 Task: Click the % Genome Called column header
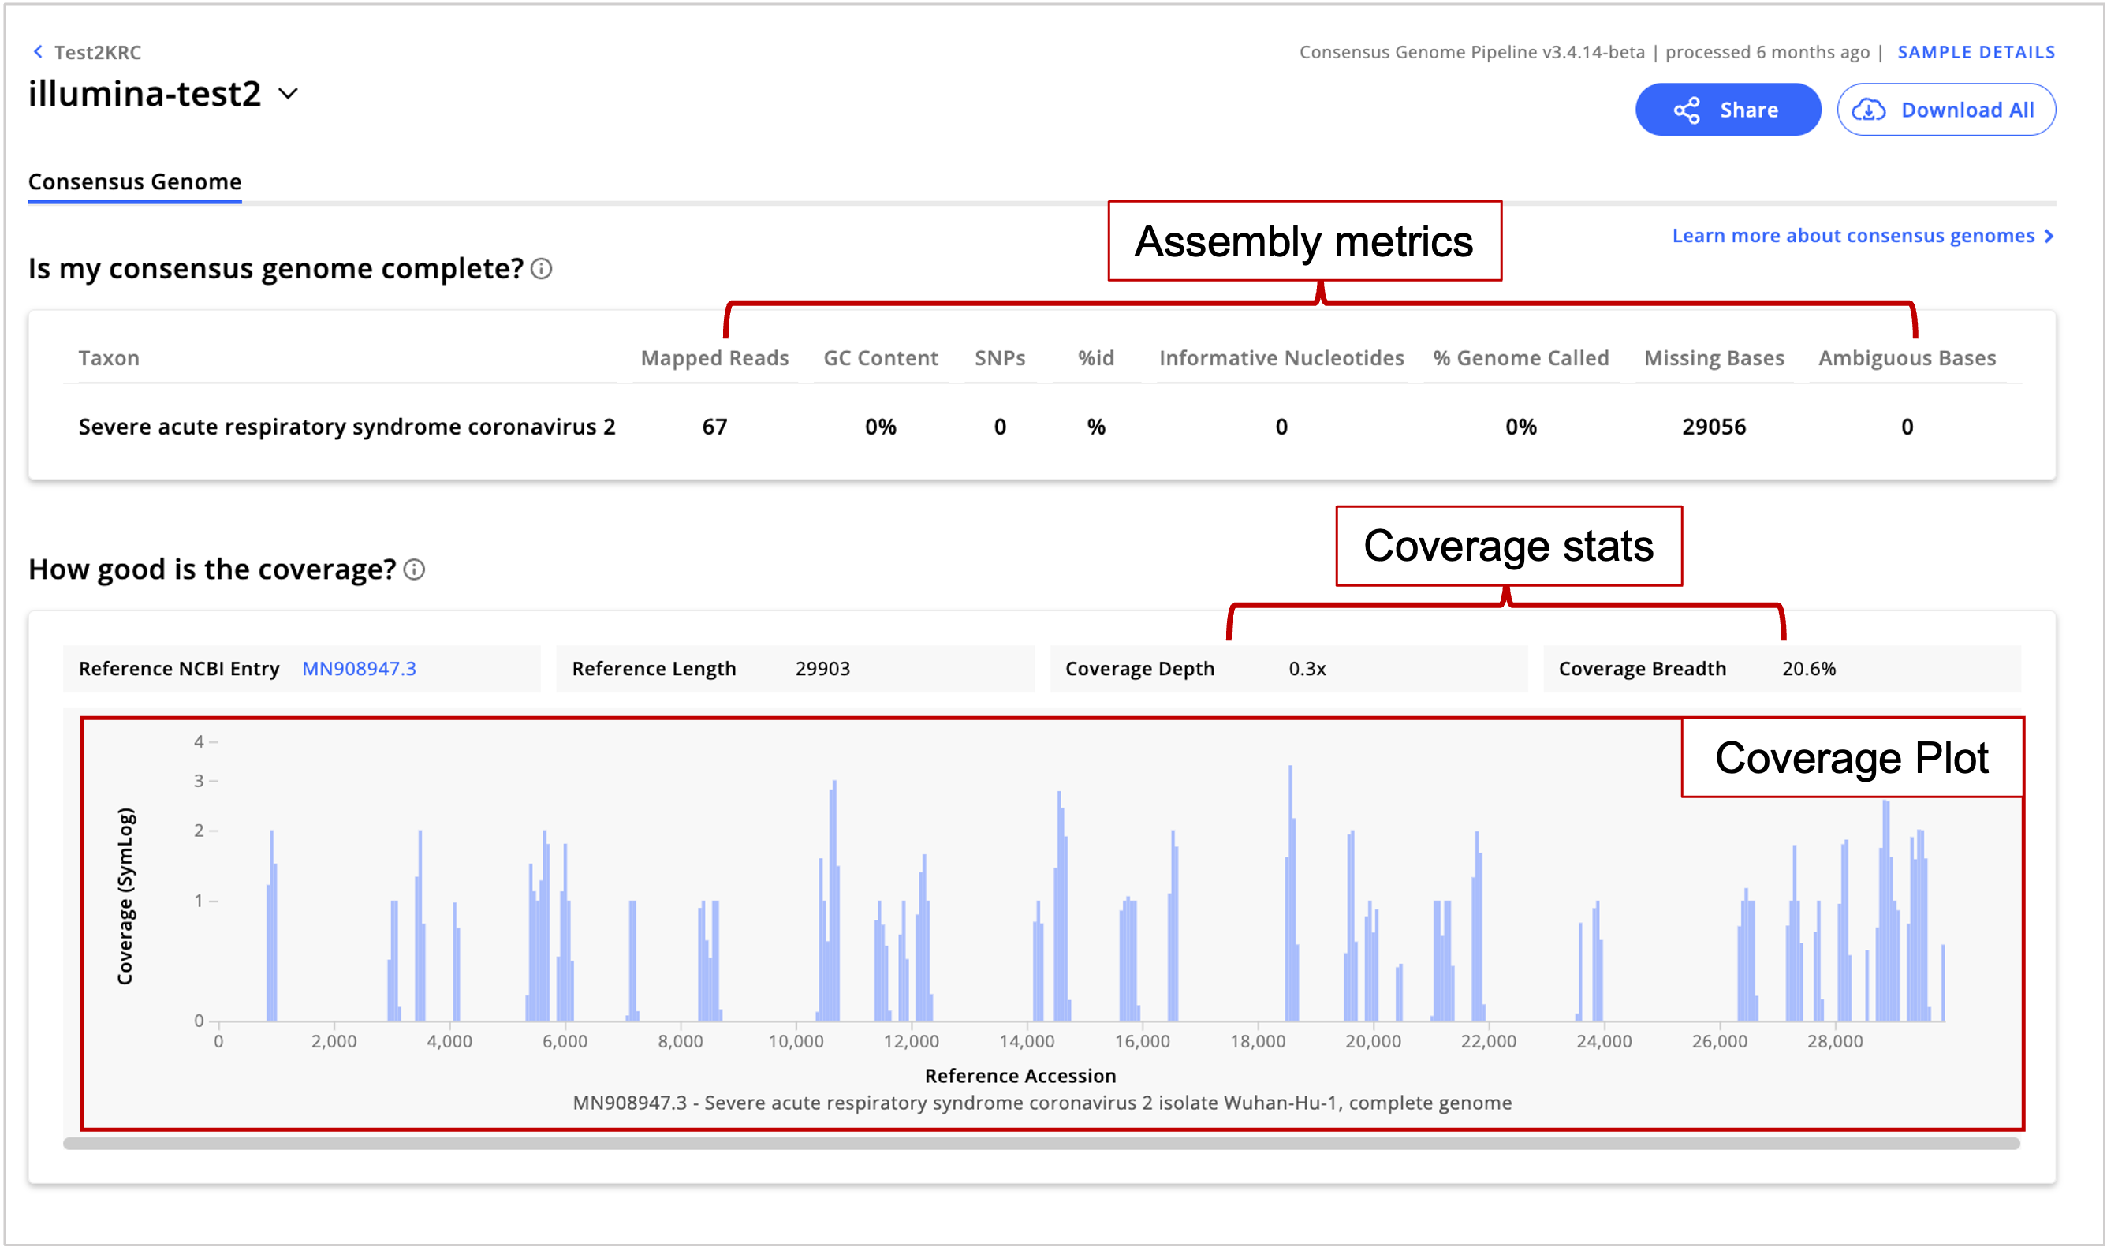tap(1520, 358)
